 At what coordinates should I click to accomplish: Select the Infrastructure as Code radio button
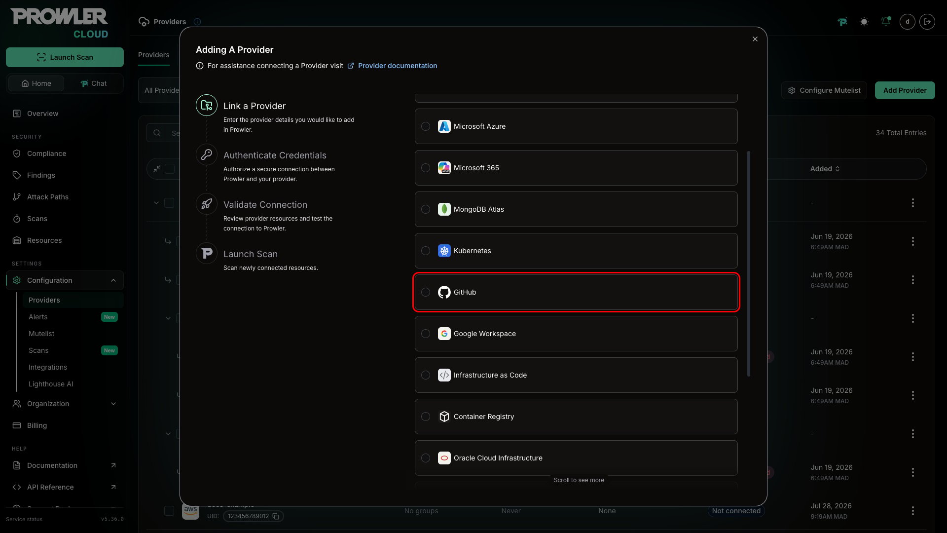[426, 375]
